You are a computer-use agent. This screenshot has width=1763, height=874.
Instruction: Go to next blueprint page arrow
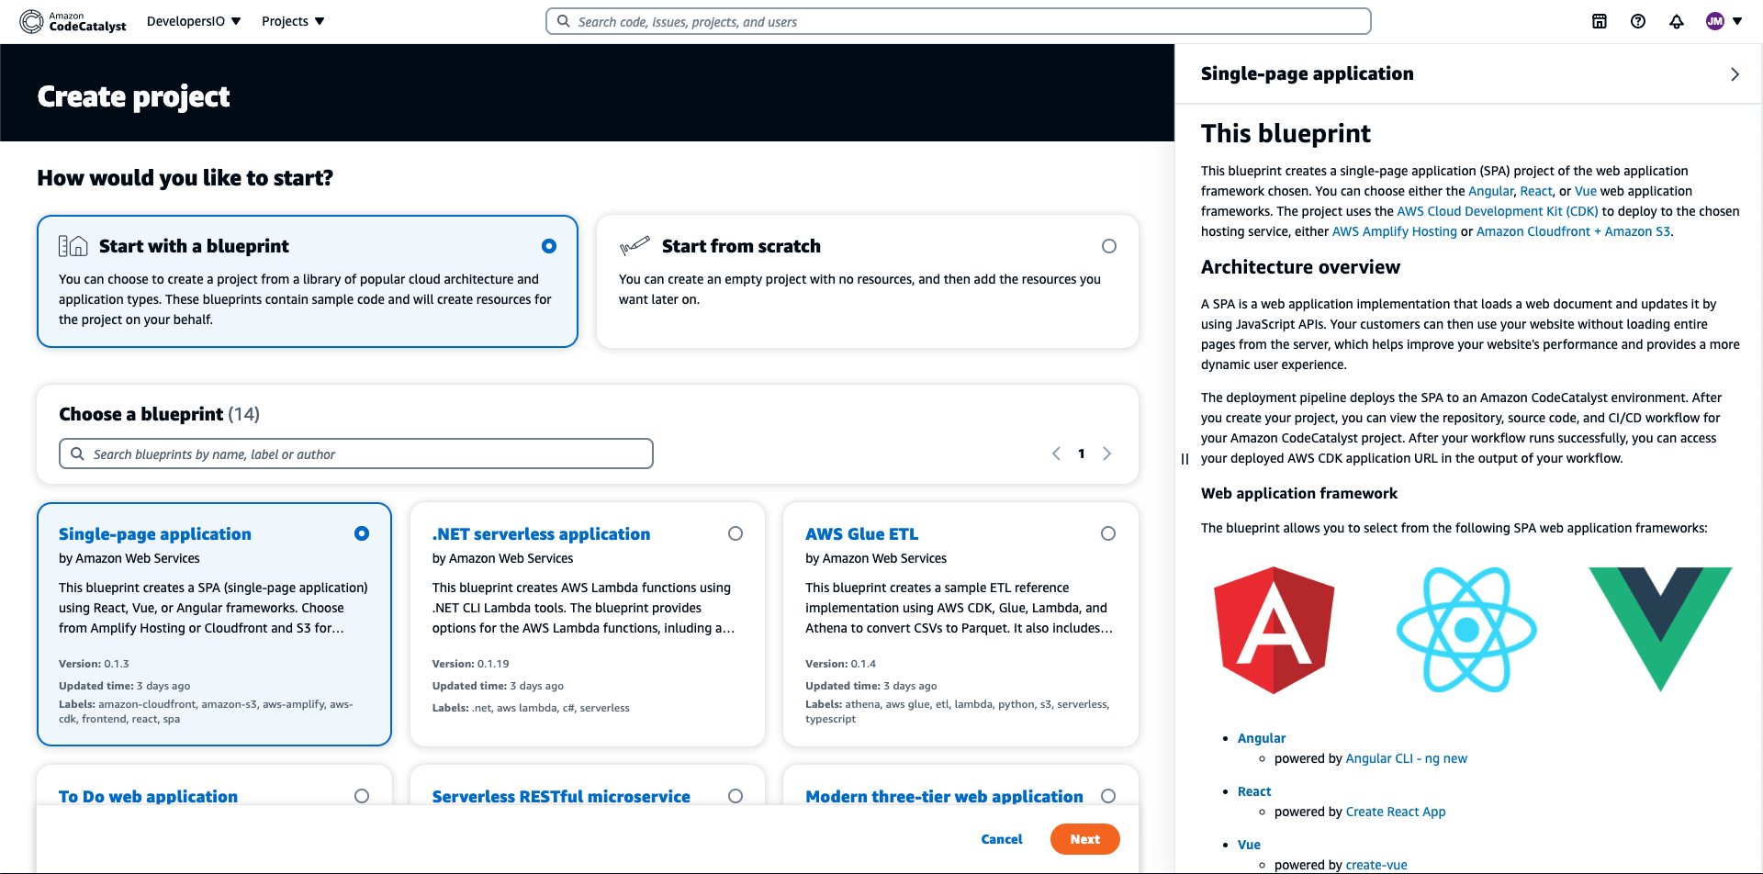(x=1106, y=454)
